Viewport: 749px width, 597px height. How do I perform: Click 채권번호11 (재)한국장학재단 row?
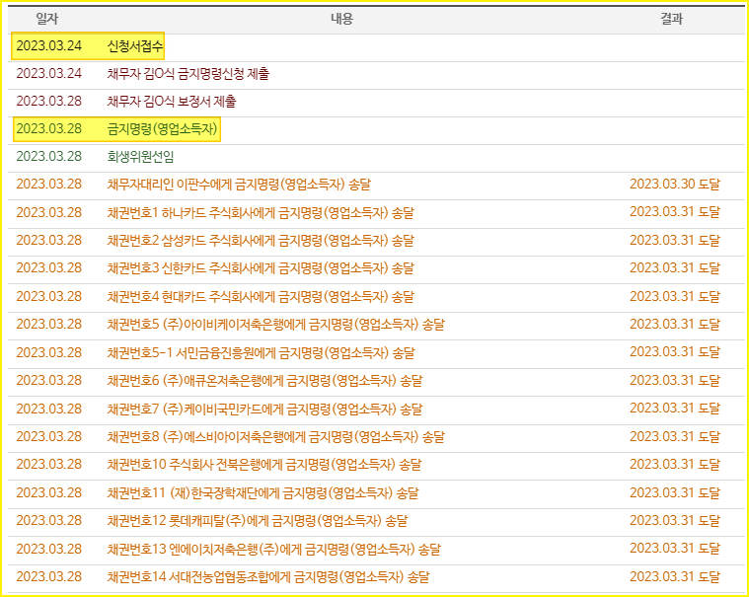[376, 493]
